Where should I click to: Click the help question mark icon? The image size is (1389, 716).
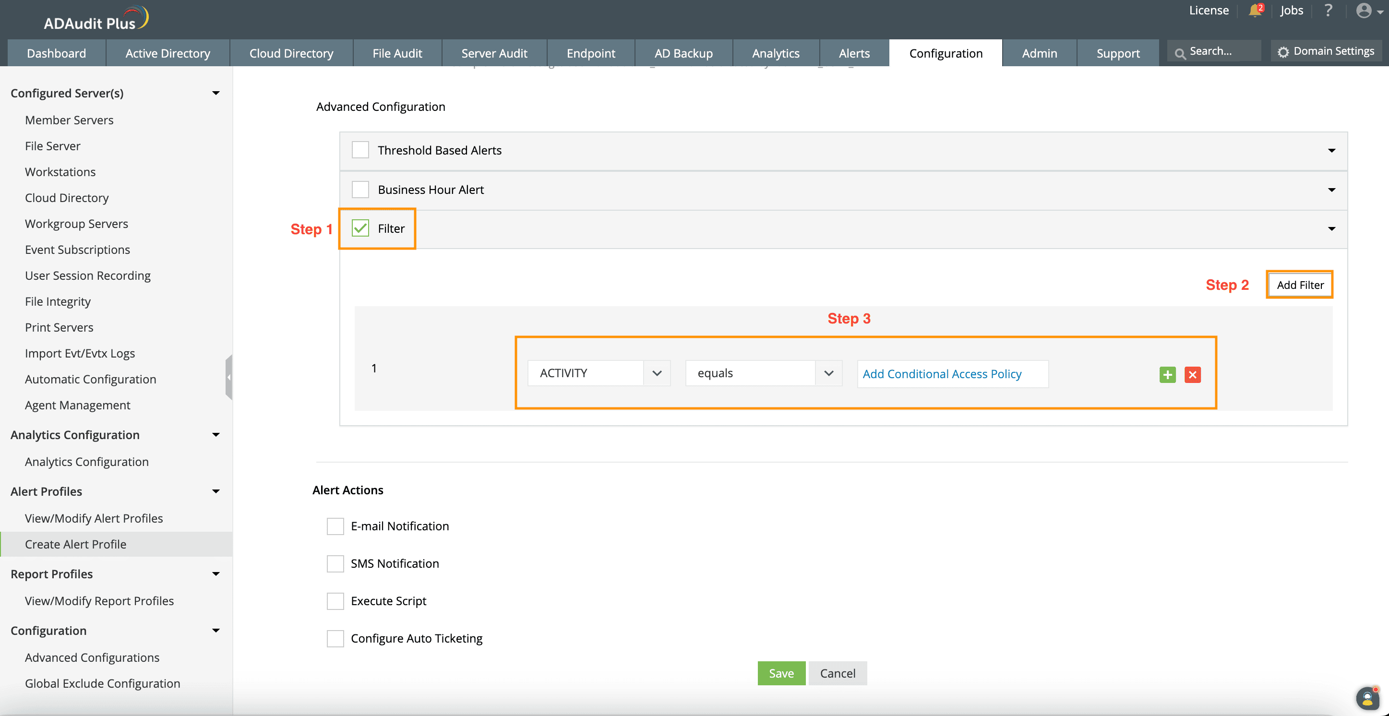click(x=1328, y=10)
